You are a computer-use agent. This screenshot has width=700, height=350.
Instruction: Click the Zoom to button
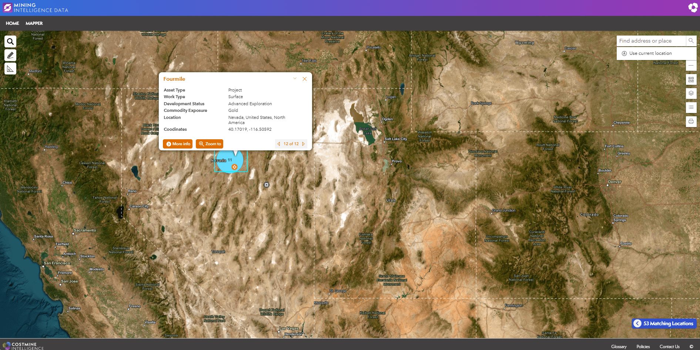[210, 144]
